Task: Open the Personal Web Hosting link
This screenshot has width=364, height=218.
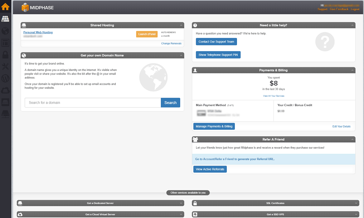Action: coord(38,32)
